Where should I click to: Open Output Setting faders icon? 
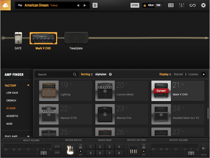click(133, 150)
